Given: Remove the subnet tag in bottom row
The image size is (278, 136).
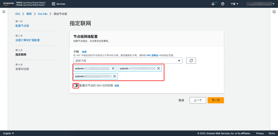Looking at the screenshot, I should click(x=115, y=76).
